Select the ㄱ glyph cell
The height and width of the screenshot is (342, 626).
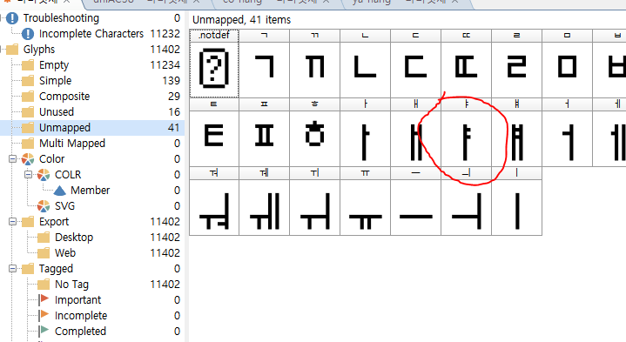[x=265, y=64]
